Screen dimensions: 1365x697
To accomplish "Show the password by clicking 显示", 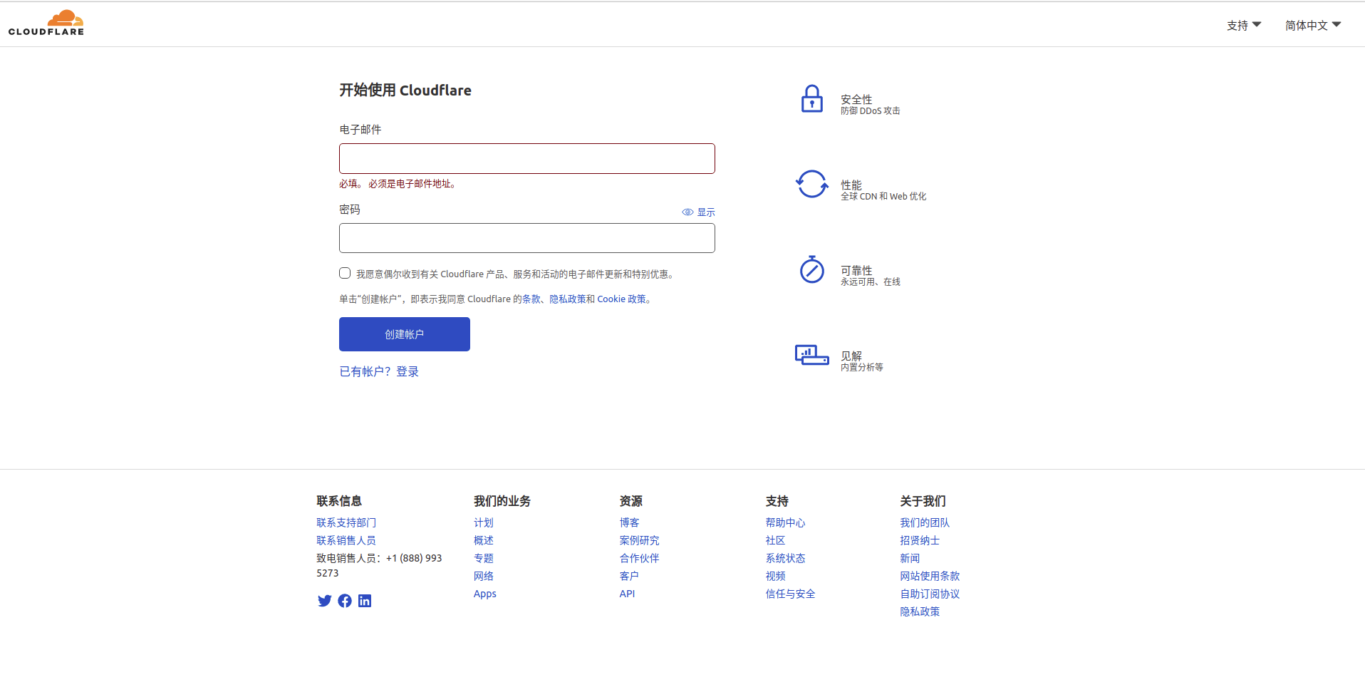I will tap(705, 212).
